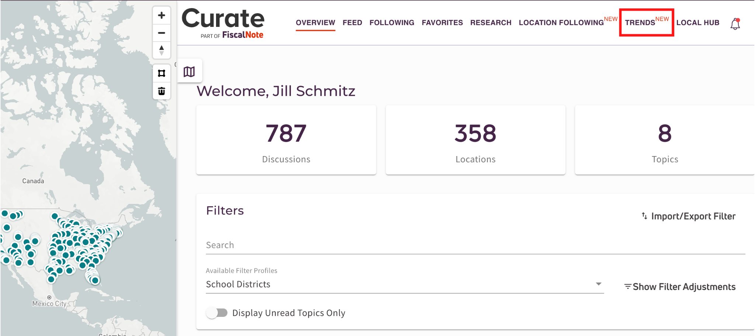Zoom in on the map
Viewport: 755px width, 336px height.
161,15
